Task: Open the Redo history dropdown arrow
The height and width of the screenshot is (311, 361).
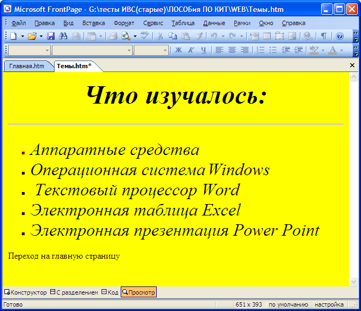Action: point(241,36)
